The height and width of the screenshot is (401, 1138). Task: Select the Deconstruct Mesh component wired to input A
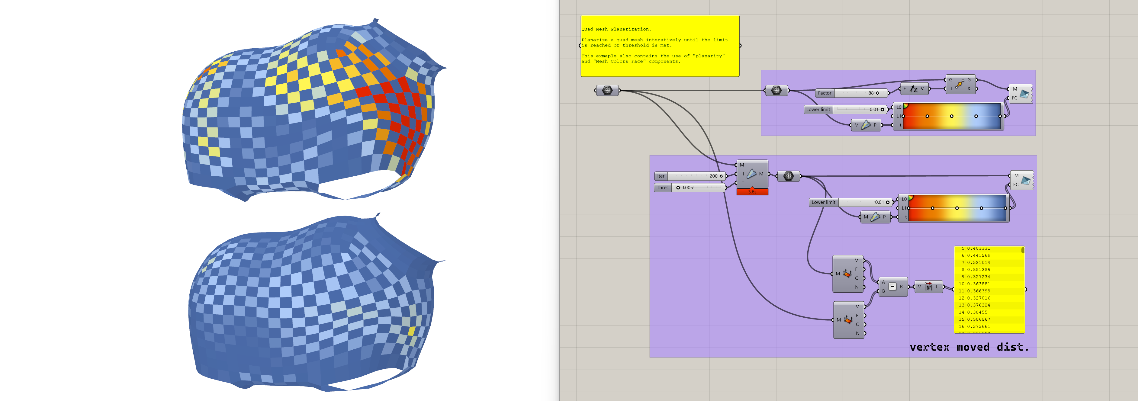click(x=847, y=274)
